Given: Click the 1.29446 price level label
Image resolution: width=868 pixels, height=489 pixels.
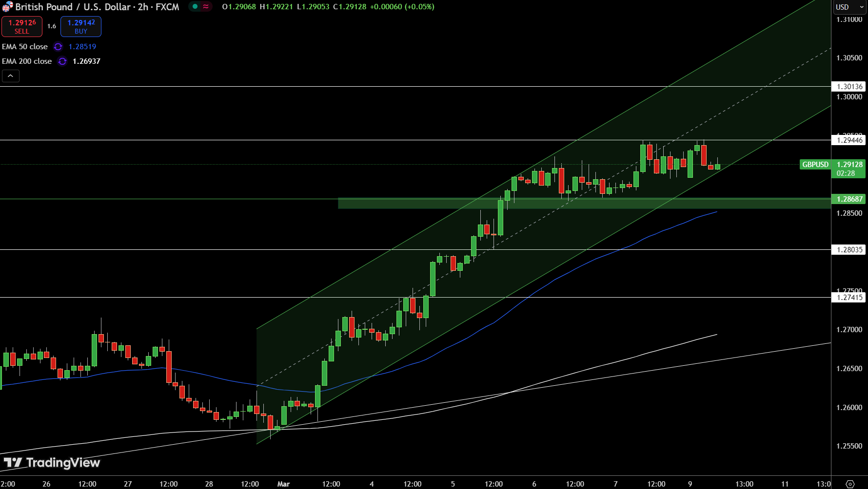Looking at the screenshot, I should (x=848, y=140).
